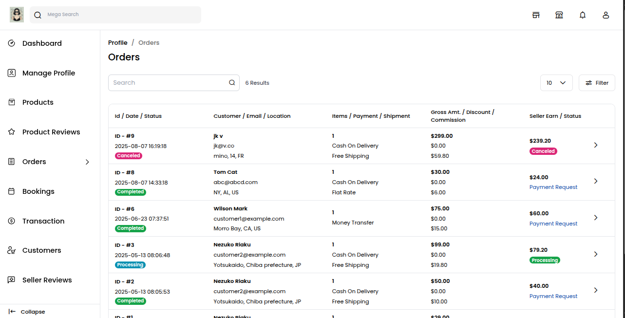This screenshot has width=625, height=318.
Task: Open the Bookings section
Action: pos(39,191)
